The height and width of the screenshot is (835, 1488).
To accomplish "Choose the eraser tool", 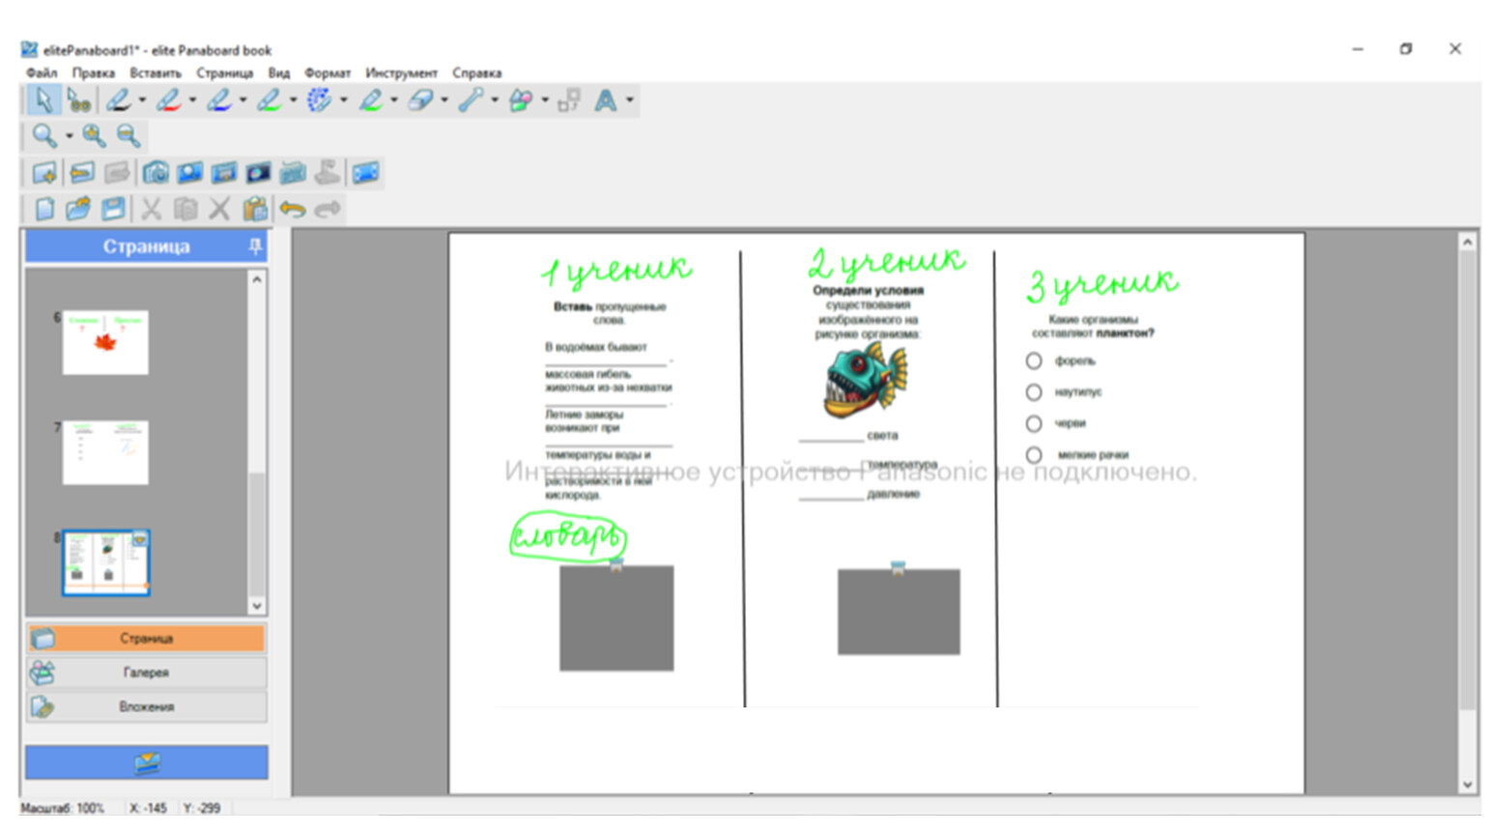I will (420, 101).
